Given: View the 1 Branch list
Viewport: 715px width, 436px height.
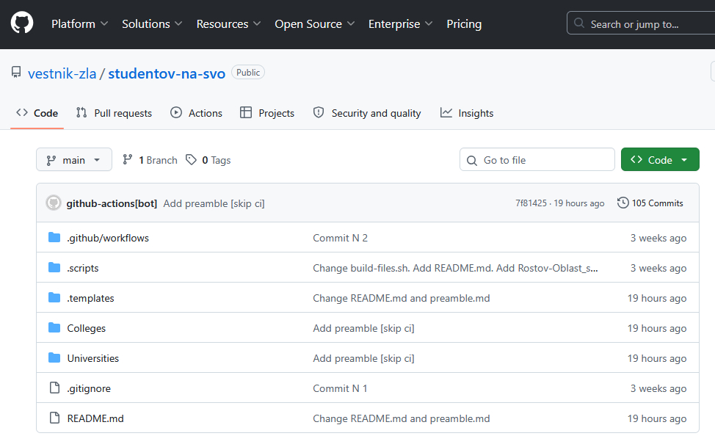Looking at the screenshot, I should [x=150, y=160].
